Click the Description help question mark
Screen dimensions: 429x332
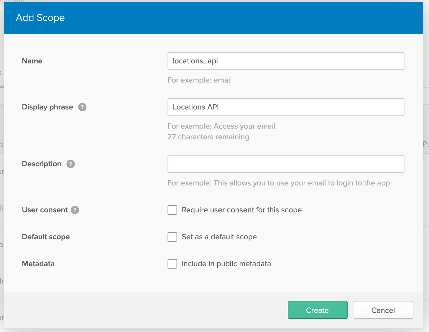(71, 164)
